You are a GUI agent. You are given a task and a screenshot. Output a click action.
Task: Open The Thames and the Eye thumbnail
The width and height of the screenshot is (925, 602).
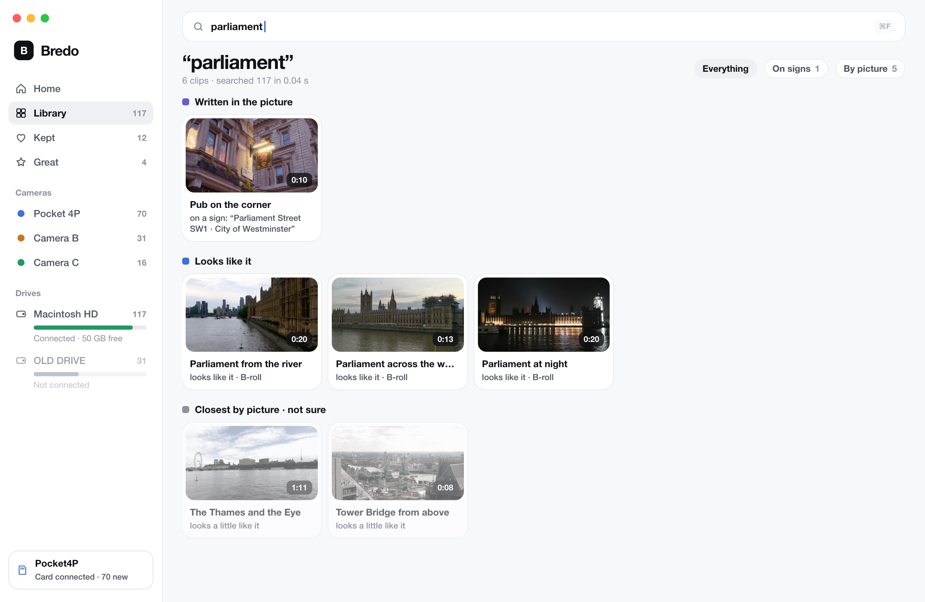(252, 463)
